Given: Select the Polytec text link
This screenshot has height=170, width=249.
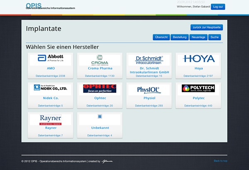Looking at the screenshot, I should pos(199,98).
